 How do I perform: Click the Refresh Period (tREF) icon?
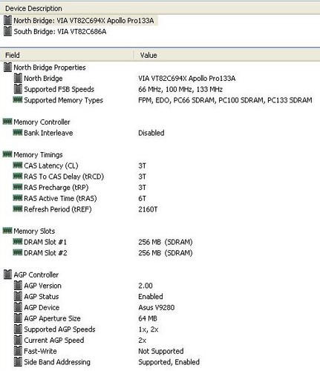pos(18,209)
